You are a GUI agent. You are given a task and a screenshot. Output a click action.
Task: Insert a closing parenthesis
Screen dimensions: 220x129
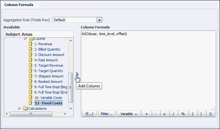point(201,114)
